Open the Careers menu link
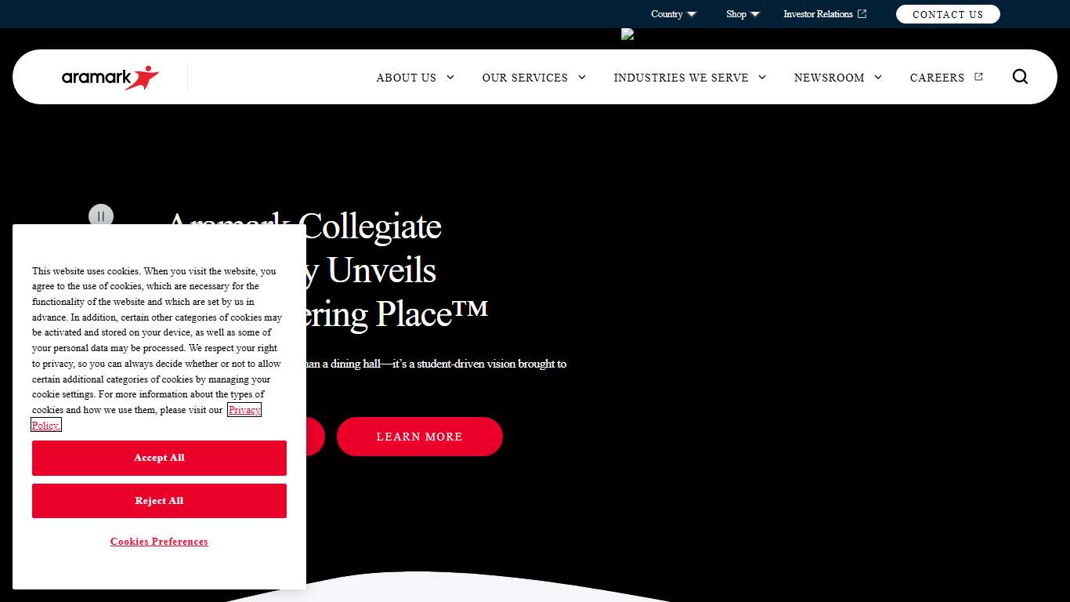Viewport: 1070px width, 602px height. tap(937, 78)
